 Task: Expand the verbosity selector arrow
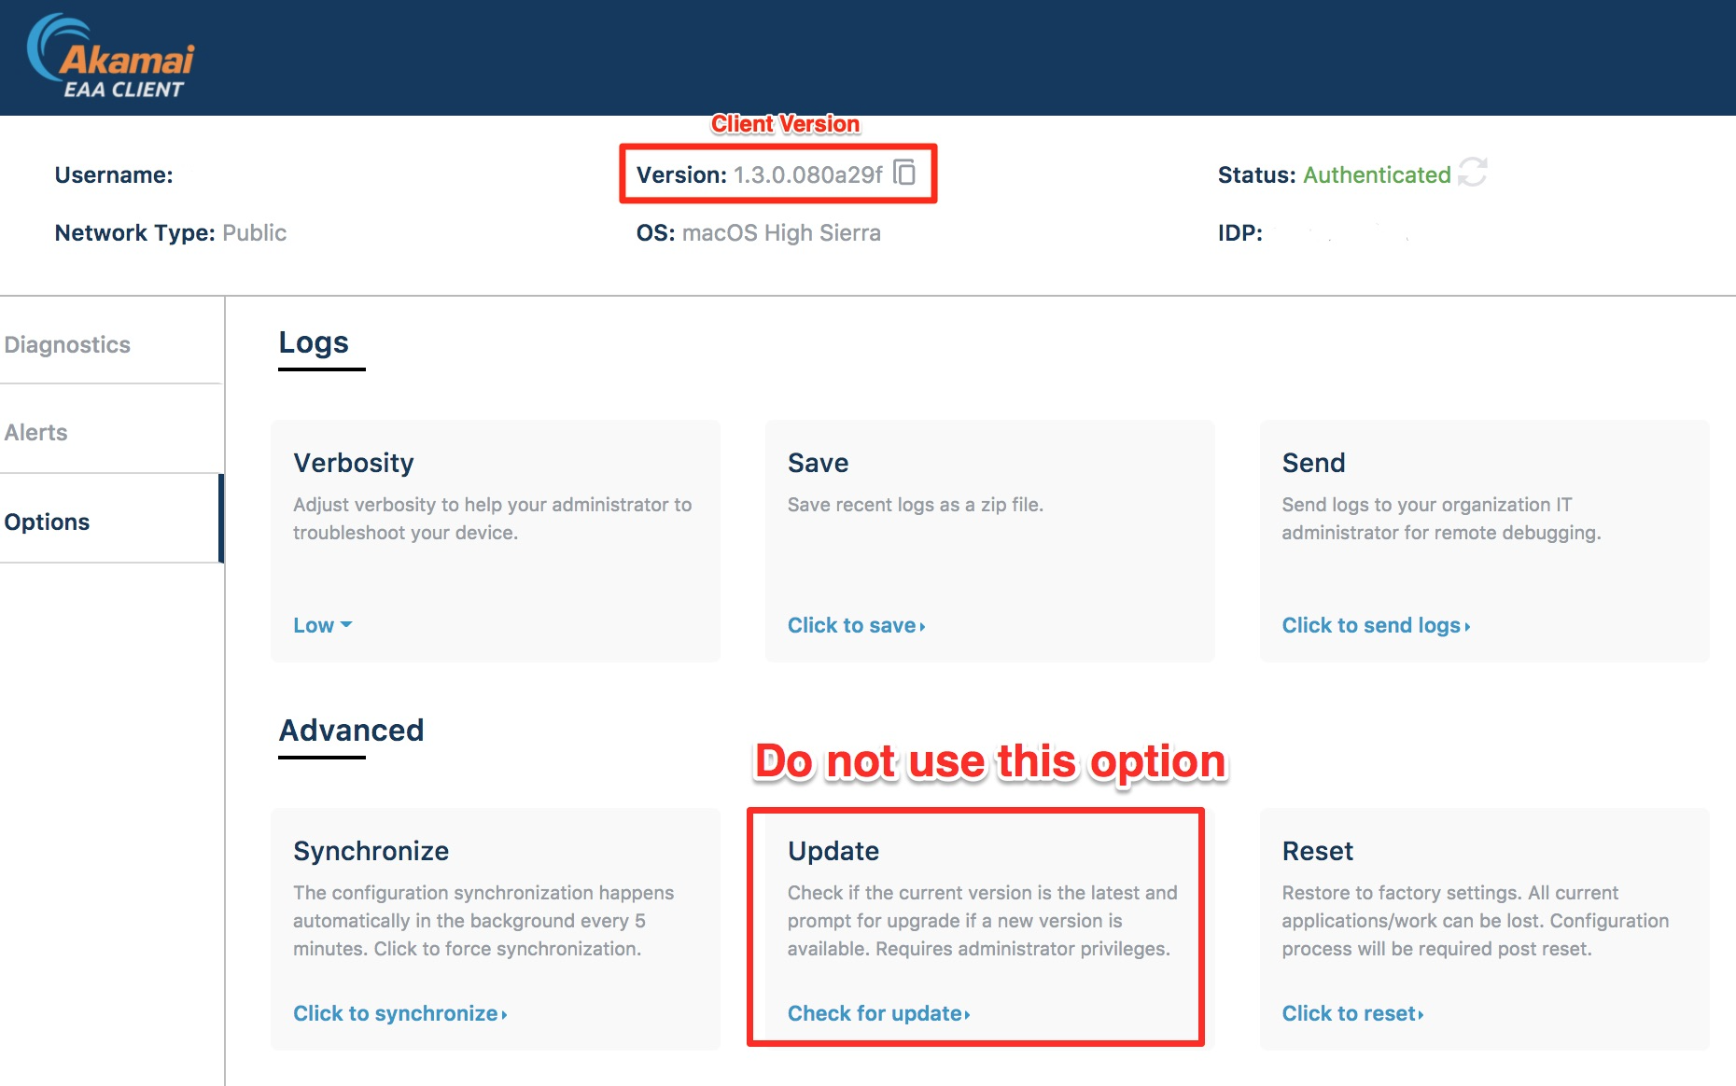[346, 626]
